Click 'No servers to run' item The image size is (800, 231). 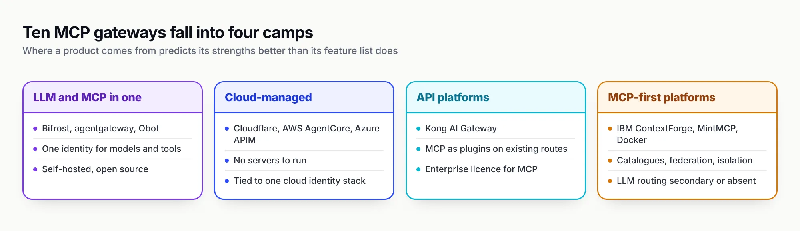[x=304, y=161]
